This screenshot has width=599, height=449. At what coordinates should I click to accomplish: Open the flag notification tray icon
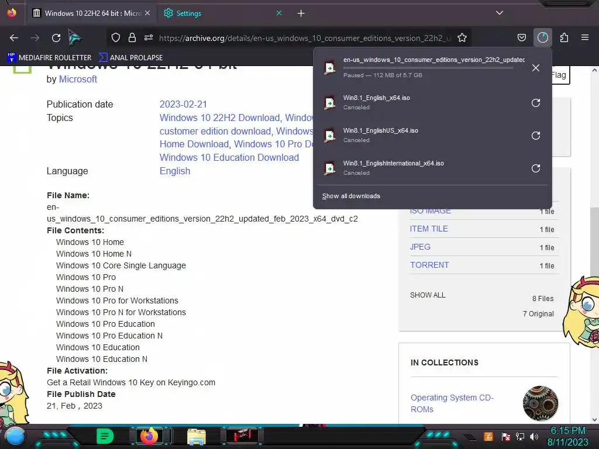tap(506, 436)
